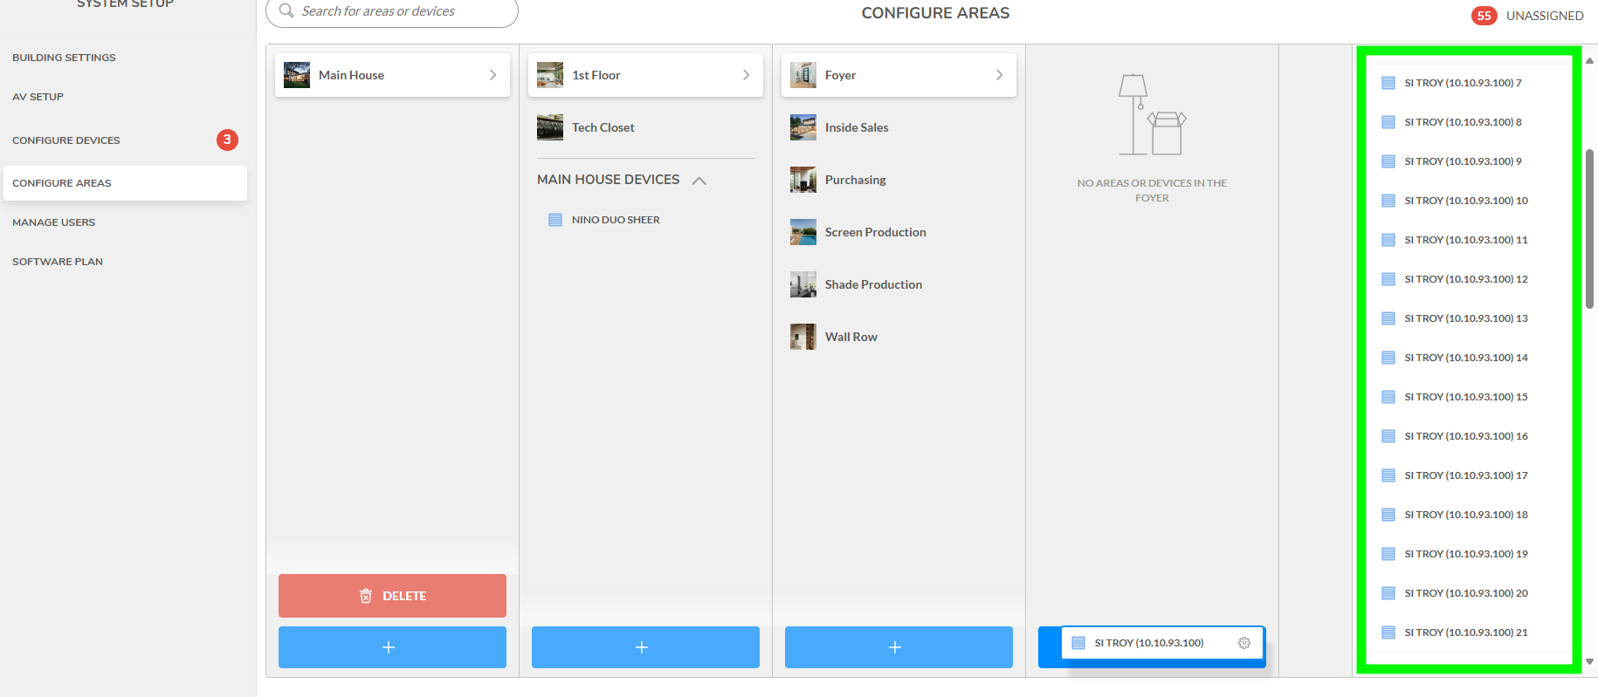The height and width of the screenshot is (697, 1598).
Task: Collapse the Main House Devices section
Action: 699,181
